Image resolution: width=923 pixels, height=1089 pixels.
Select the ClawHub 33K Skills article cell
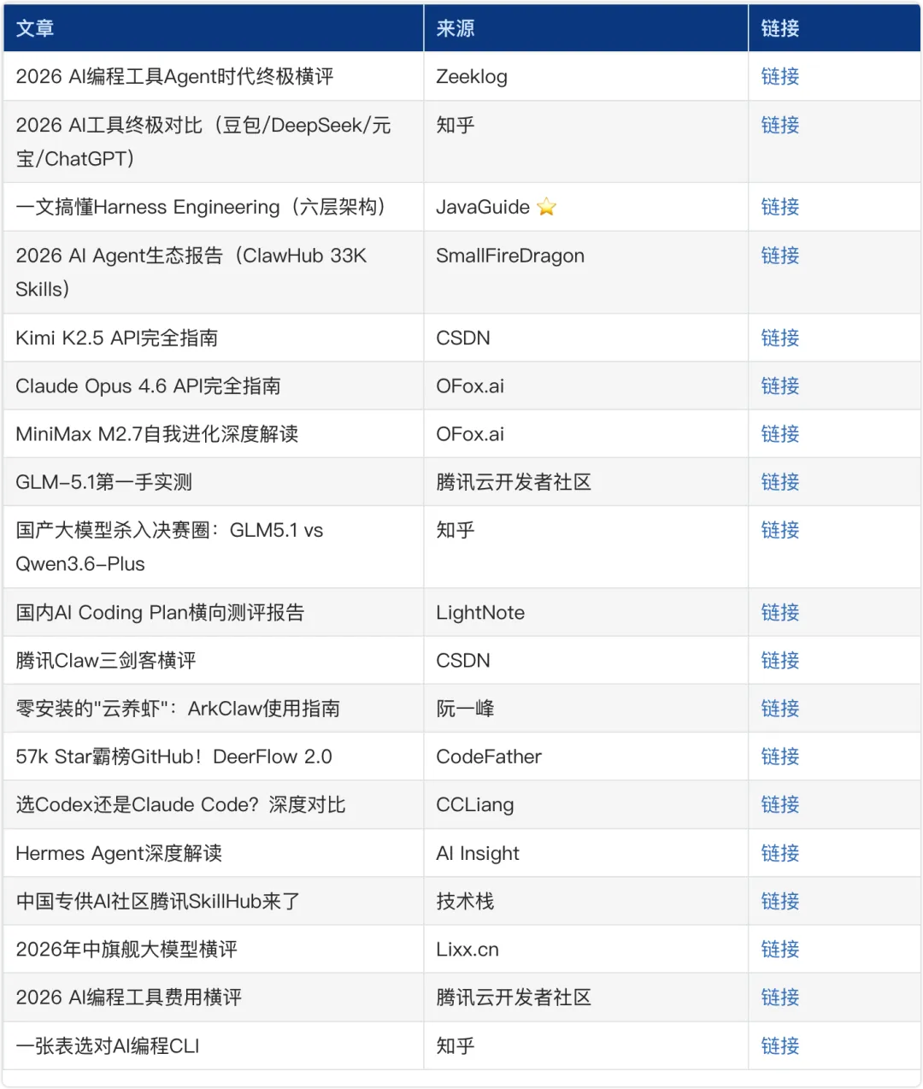pyautogui.click(x=213, y=272)
